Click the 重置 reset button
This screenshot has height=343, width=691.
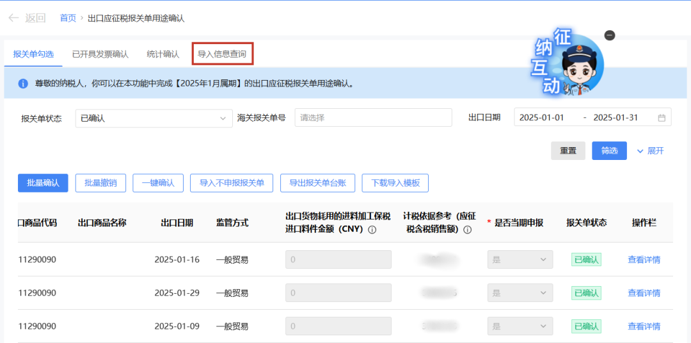point(568,151)
